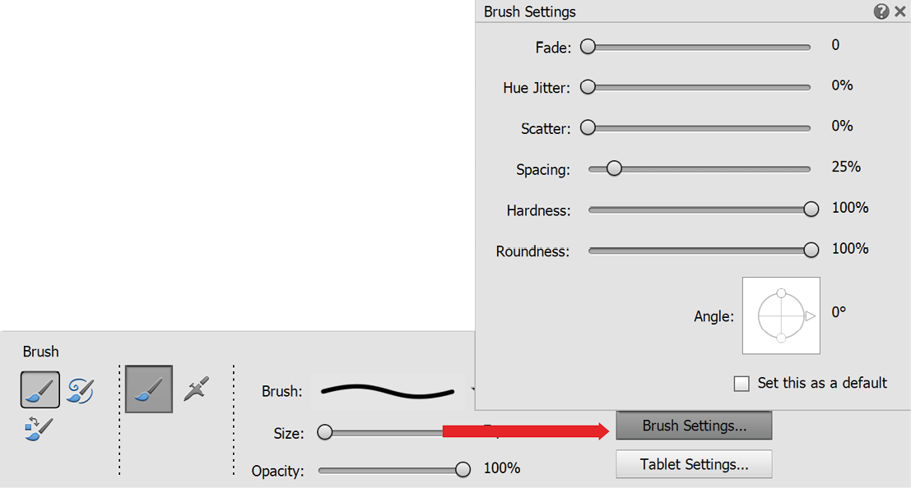Select the Brush tool icon
Image resolution: width=911 pixels, height=488 pixels.
click(x=40, y=390)
